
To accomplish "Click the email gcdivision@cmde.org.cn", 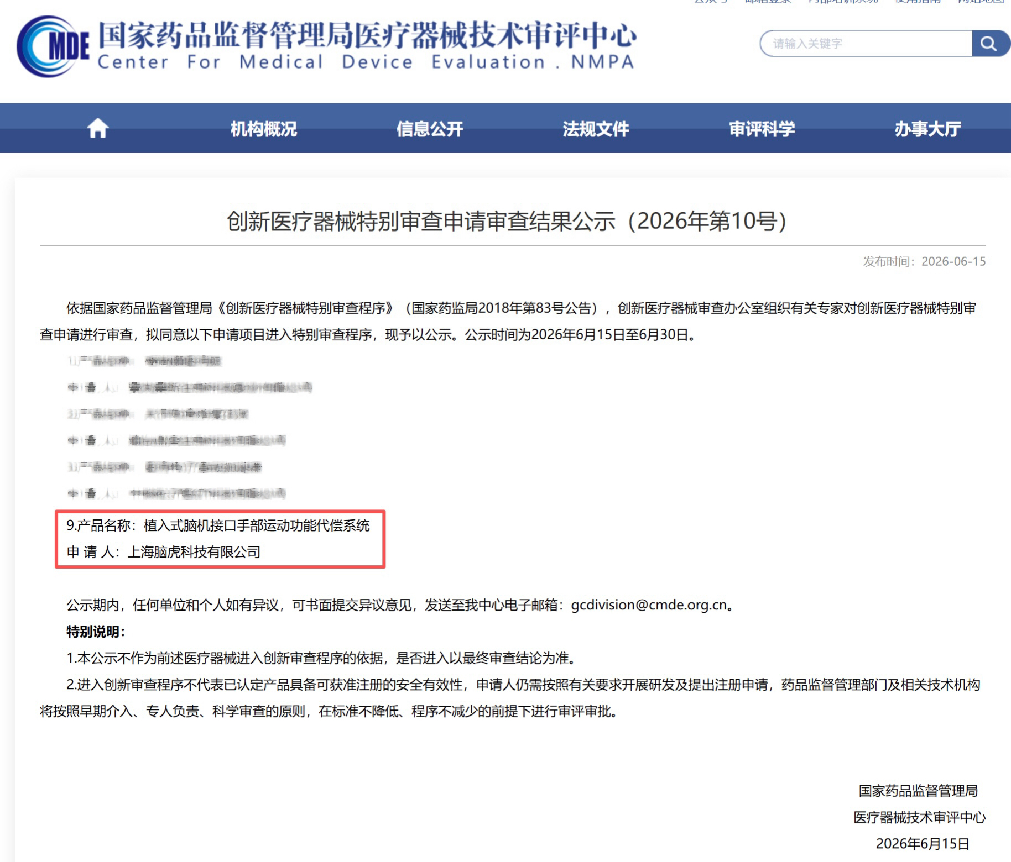I will 649,605.
